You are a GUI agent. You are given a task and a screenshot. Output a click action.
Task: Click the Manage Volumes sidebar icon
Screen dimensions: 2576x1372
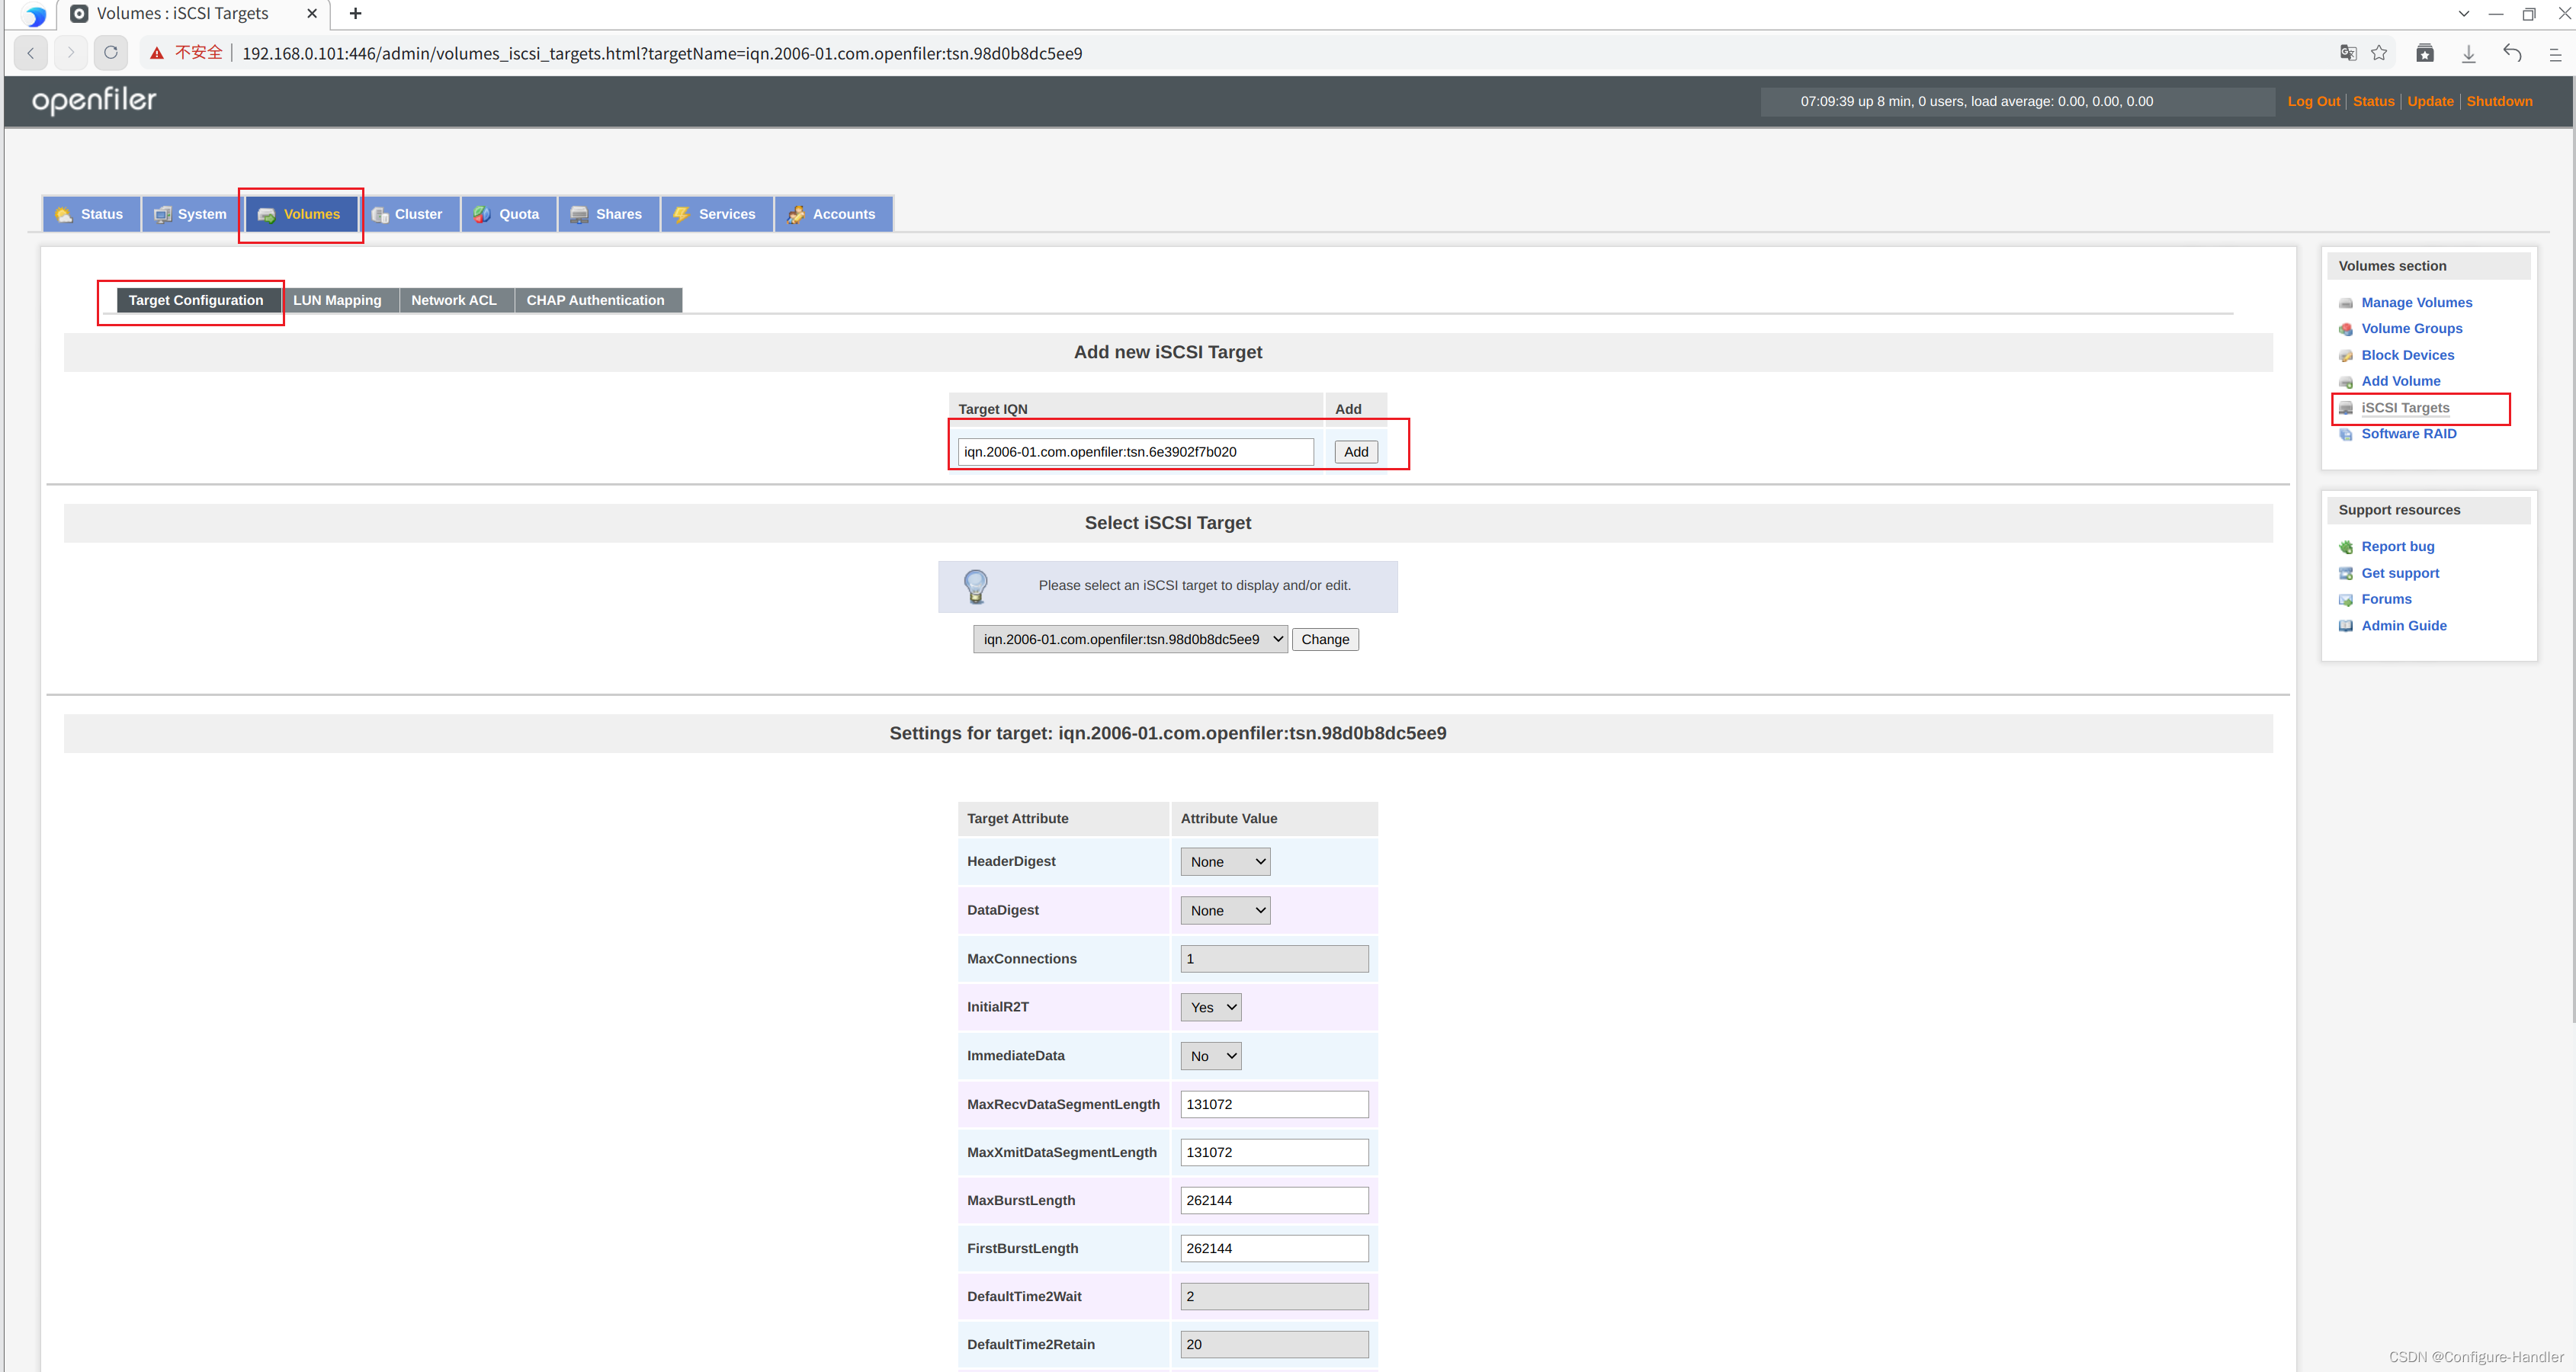pyautogui.click(x=2346, y=303)
